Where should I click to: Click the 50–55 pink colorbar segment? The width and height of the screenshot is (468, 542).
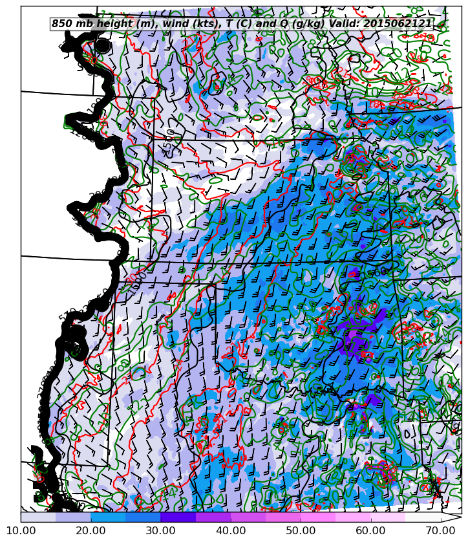(x=318, y=517)
